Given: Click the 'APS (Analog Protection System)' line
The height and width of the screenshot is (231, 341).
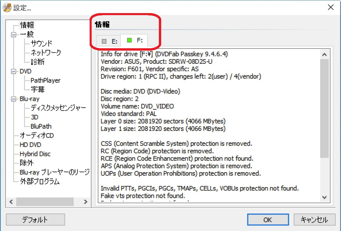Looking at the screenshot, I should (176, 166).
